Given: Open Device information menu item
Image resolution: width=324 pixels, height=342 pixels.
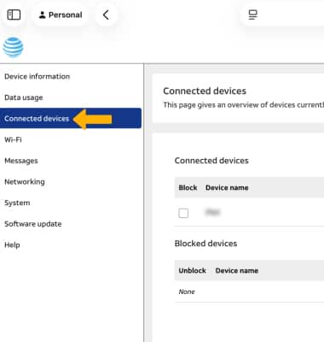Looking at the screenshot, I should 37,76.
